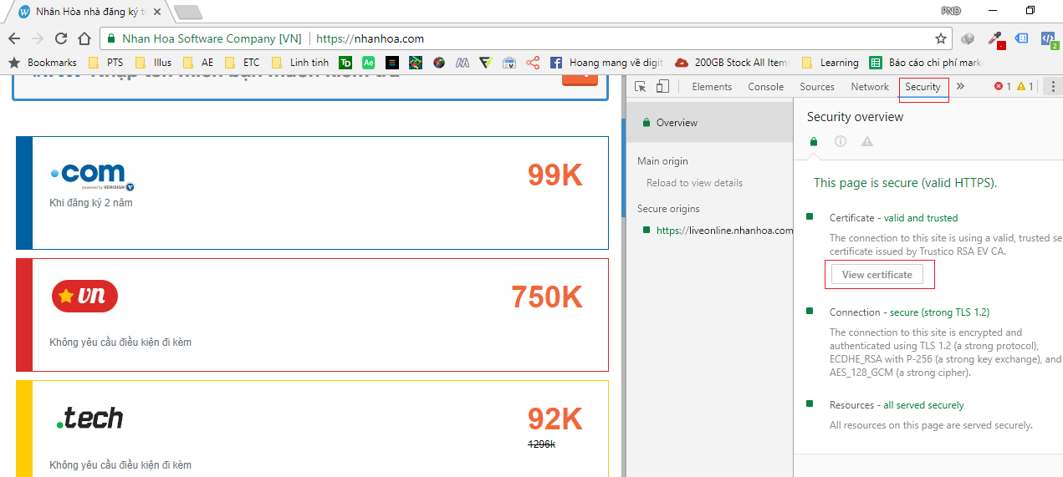Click the PND profile button in title bar
The image size is (1063, 477).
pyautogui.click(x=951, y=11)
